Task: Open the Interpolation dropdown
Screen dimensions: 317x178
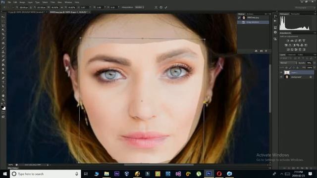Action: coord(139,7)
